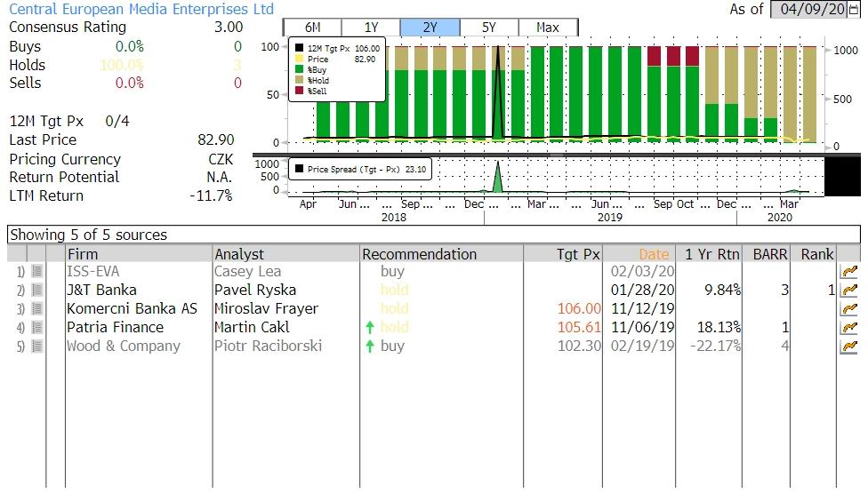This screenshot has width=868, height=494.
Task: Click date 01/28/20 cell
Action: 643,291
